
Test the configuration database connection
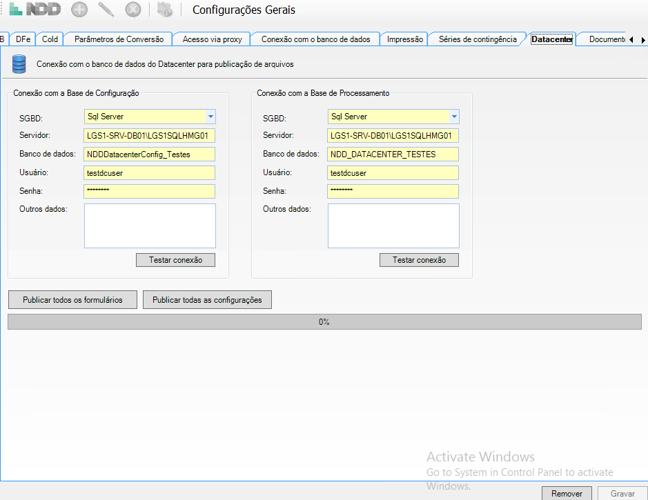pyautogui.click(x=175, y=260)
